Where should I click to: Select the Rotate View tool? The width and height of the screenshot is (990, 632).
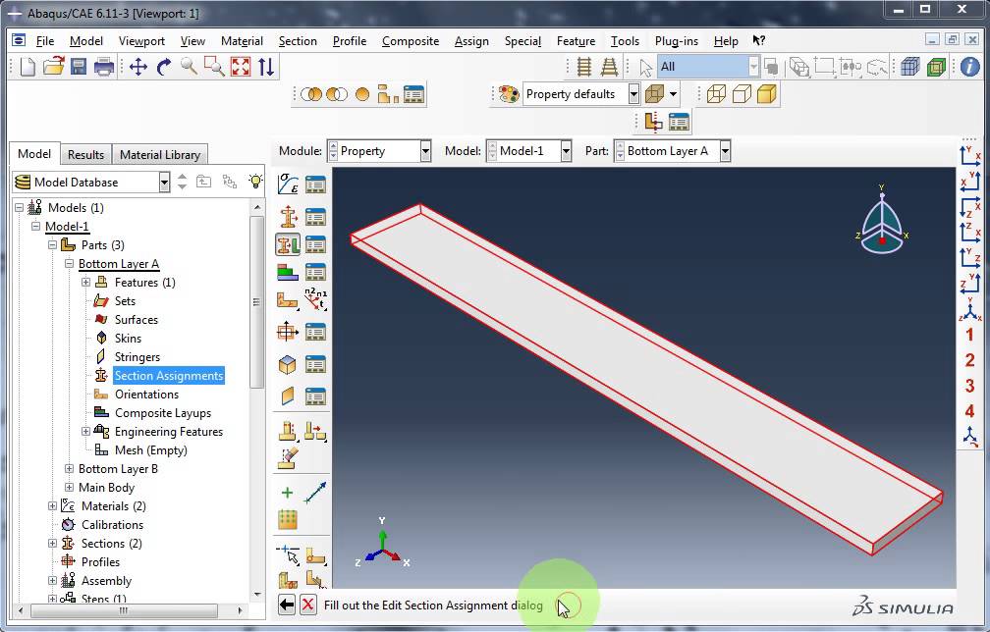[163, 66]
